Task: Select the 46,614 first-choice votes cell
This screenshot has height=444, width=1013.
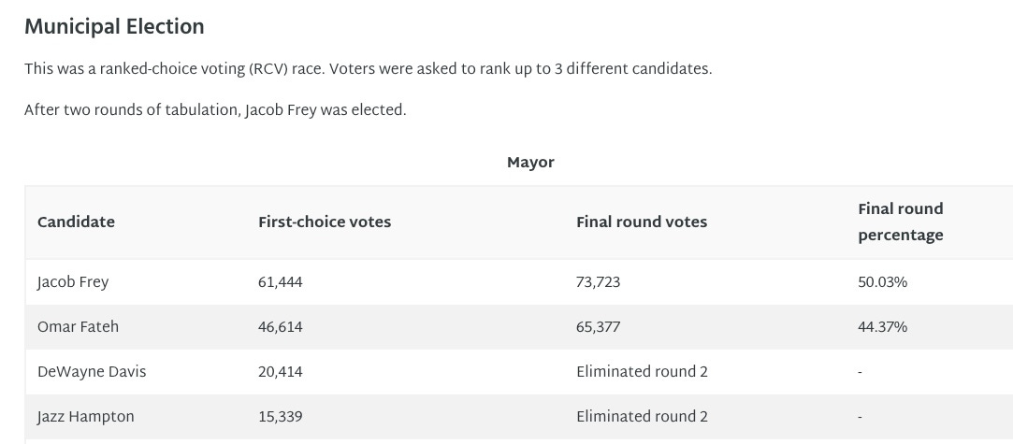Action: click(x=281, y=327)
